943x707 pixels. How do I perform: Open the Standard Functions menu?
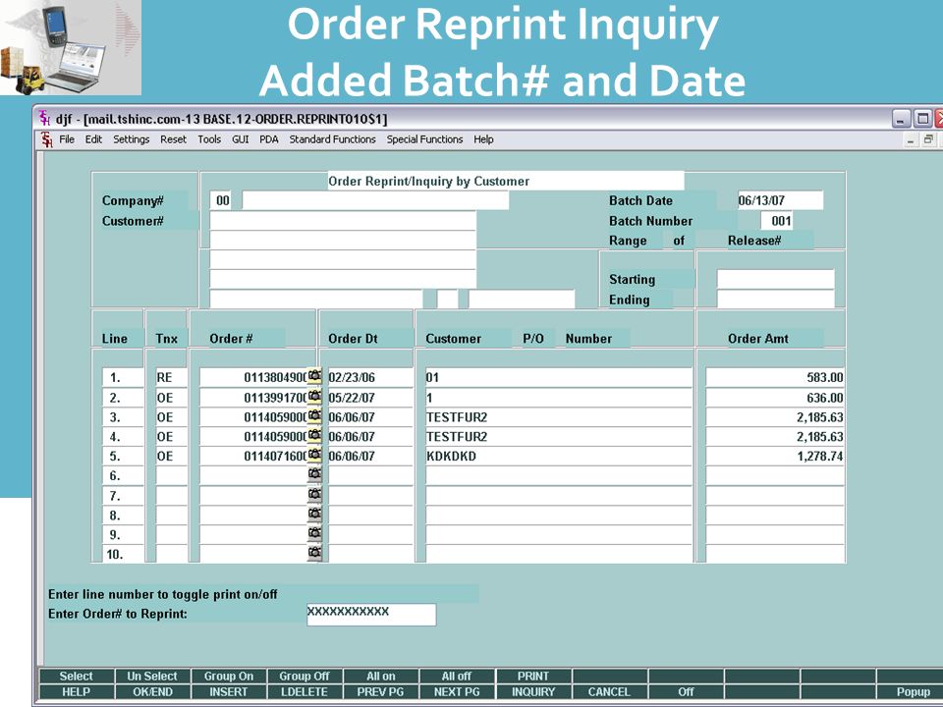(x=333, y=139)
